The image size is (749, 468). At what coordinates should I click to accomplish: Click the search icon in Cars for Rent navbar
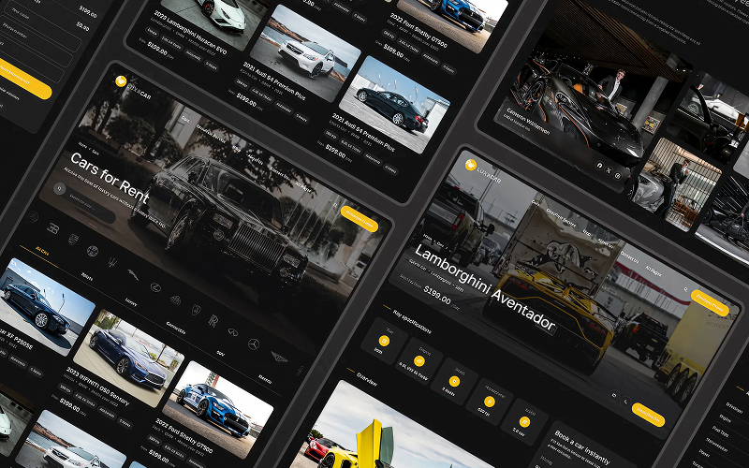335,205
